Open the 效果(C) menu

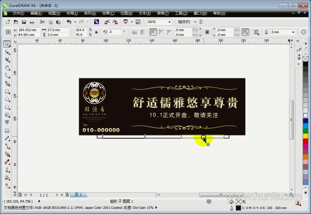(108, 13)
